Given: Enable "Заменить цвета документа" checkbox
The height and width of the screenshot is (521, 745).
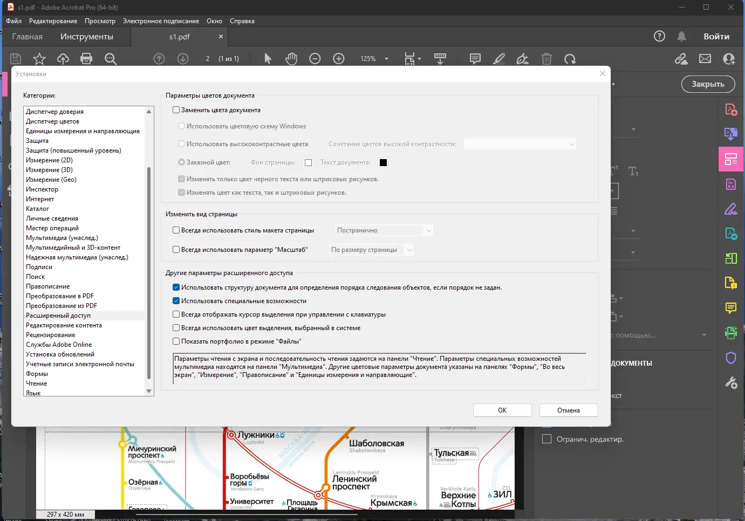Looking at the screenshot, I should coord(176,110).
